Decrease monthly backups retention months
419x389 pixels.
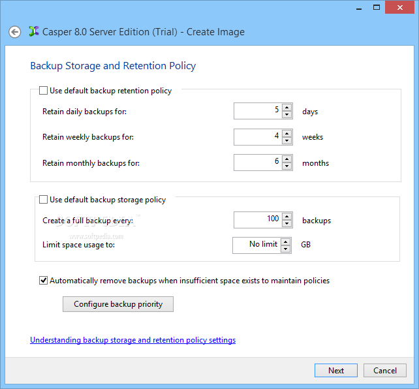tap(287, 166)
